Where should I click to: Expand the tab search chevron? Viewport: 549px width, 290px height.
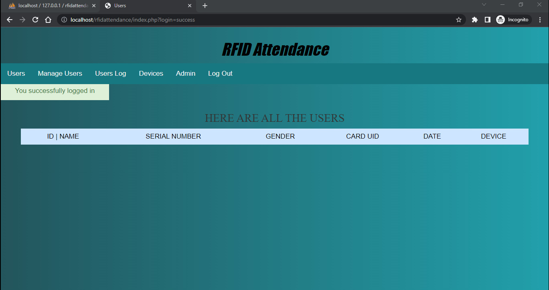pyautogui.click(x=484, y=5)
